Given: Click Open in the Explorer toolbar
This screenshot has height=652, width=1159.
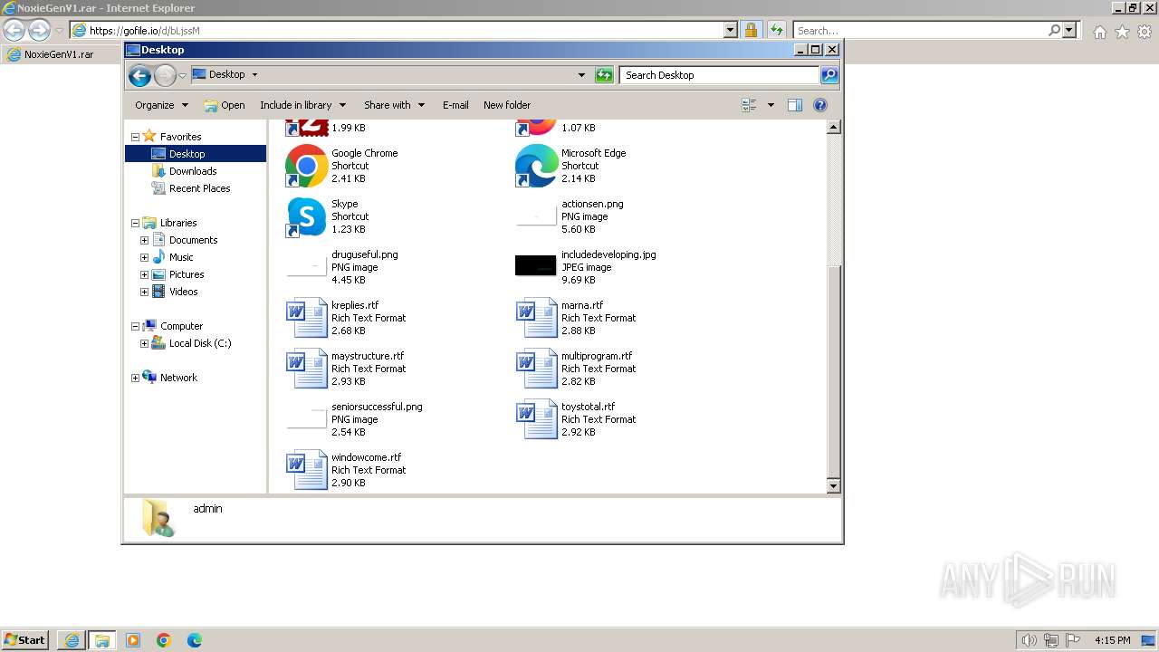Looking at the screenshot, I should pos(225,105).
